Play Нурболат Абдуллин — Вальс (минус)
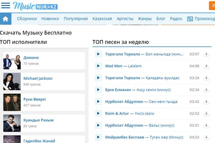This screenshot has height=143, width=215. point(98,125)
